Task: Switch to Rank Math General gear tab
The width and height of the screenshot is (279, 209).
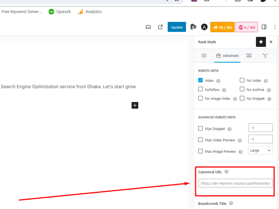Action: pos(204,56)
